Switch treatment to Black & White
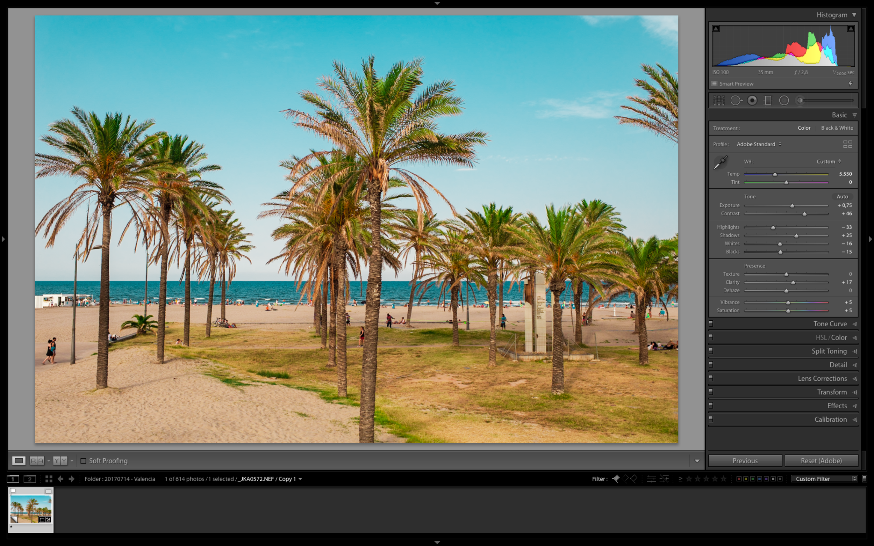The width and height of the screenshot is (874, 546). click(x=837, y=128)
